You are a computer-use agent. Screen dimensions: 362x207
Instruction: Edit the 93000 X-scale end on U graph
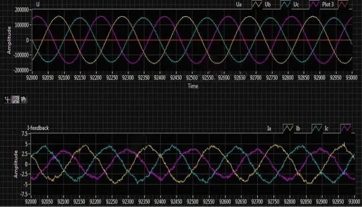[352, 77]
